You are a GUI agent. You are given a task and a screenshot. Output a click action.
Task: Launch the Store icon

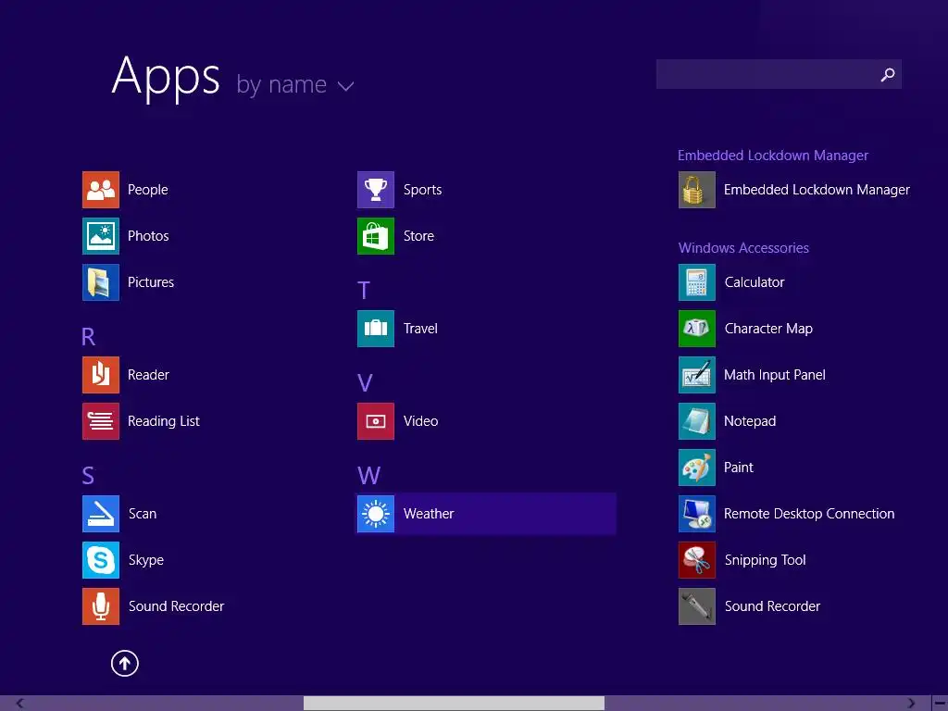[x=376, y=236]
